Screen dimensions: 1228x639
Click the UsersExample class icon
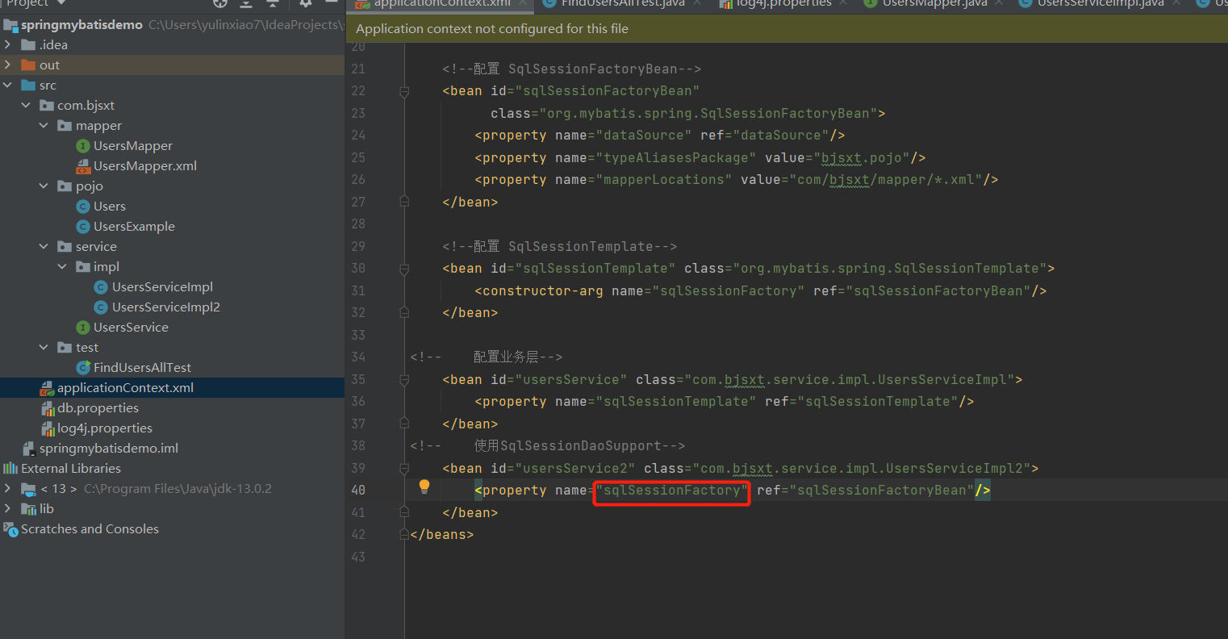point(82,226)
